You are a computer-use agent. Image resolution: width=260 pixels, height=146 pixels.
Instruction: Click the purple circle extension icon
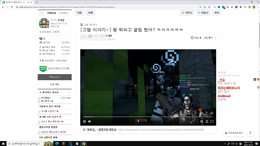pos(232,7)
